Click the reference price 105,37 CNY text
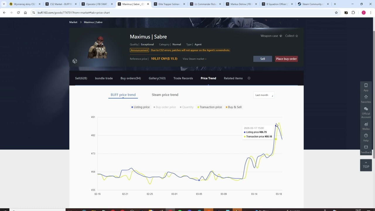This screenshot has height=211, width=375. tap(164, 59)
